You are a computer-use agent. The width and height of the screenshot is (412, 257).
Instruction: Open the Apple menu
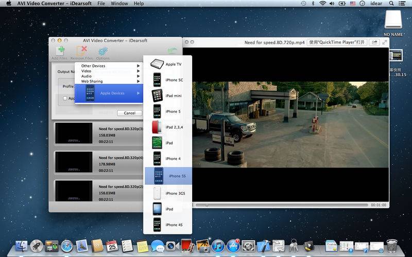[9, 4]
